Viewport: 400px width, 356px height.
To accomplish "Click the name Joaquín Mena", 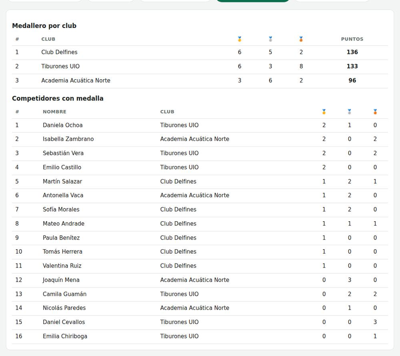I will click(61, 280).
